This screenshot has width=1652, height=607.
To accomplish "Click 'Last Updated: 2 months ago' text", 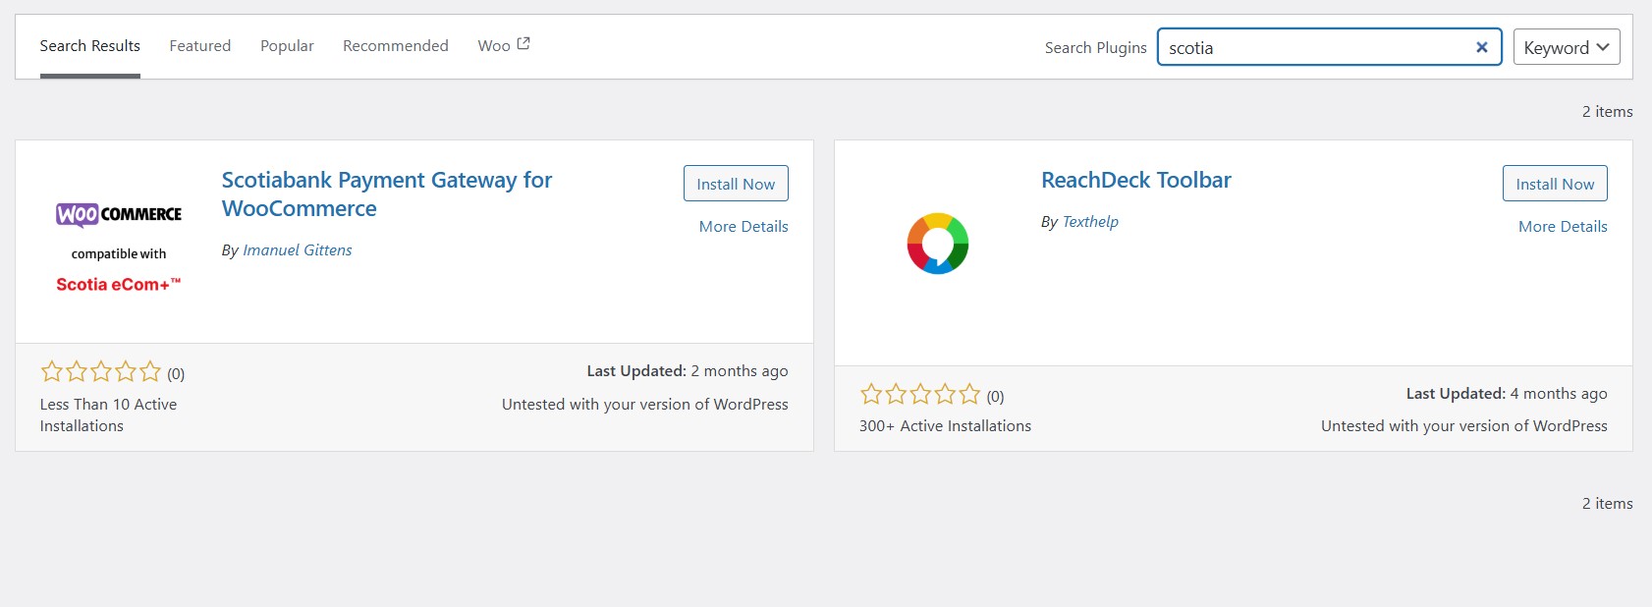I will [x=688, y=371].
